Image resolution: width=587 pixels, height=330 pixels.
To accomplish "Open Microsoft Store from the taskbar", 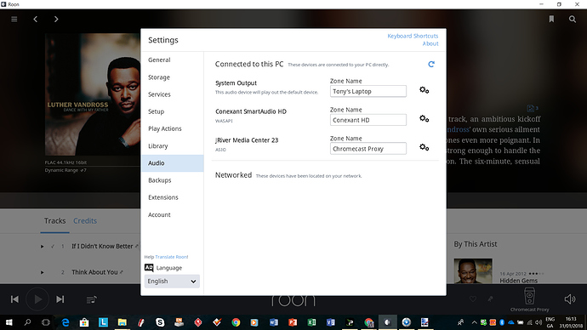I will pos(84,322).
